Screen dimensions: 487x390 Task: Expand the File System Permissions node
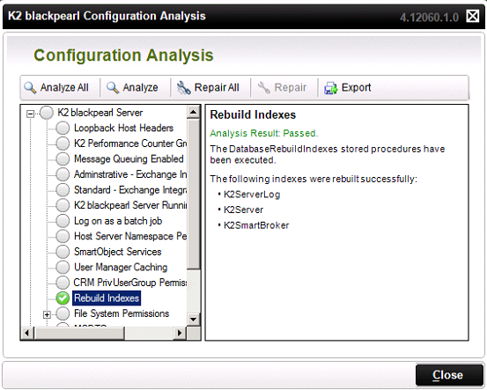(x=47, y=315)
